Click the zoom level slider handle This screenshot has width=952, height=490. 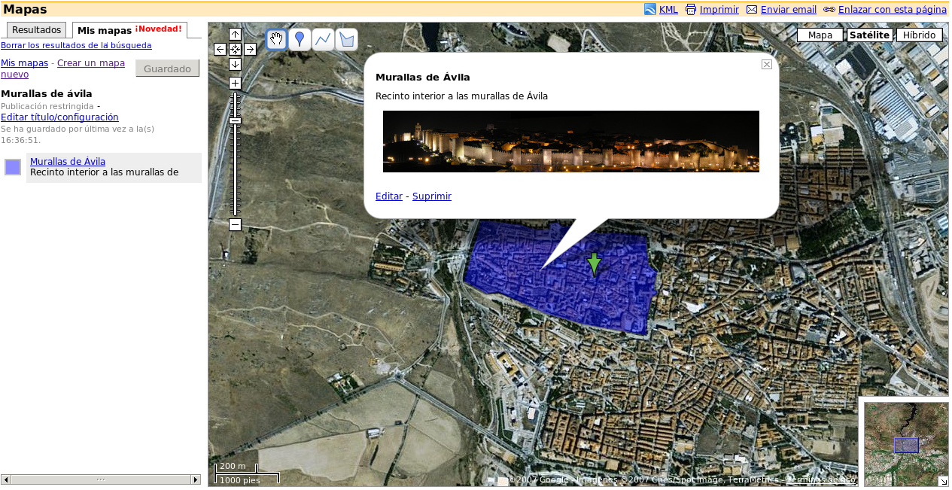click(235, 121)
